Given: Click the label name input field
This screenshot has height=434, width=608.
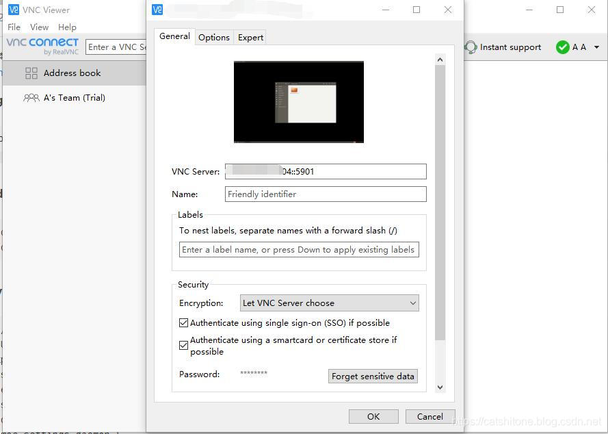Looking at the screenshot, I should click(x=299, y=250).
